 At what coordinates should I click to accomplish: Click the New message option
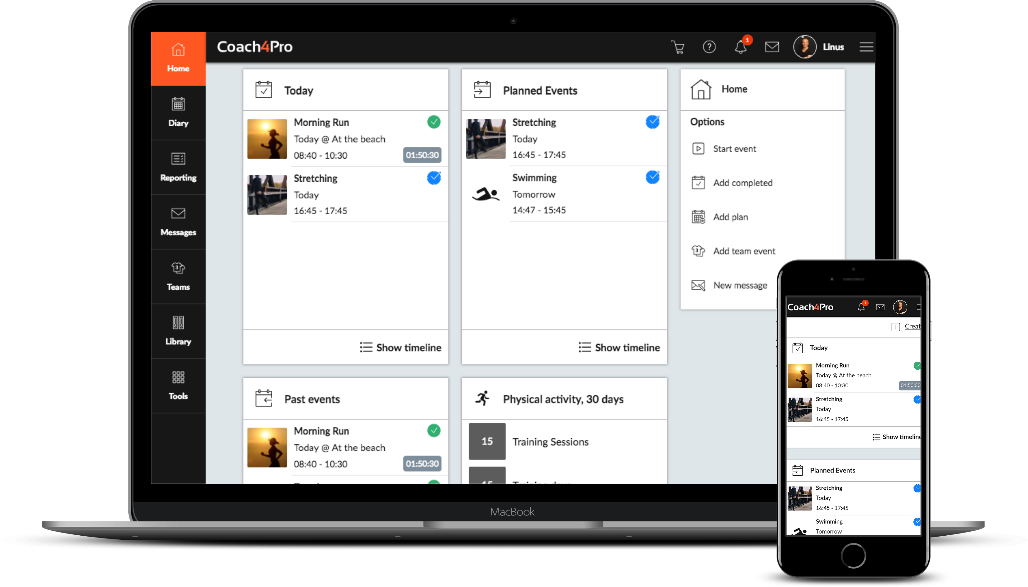729,286
